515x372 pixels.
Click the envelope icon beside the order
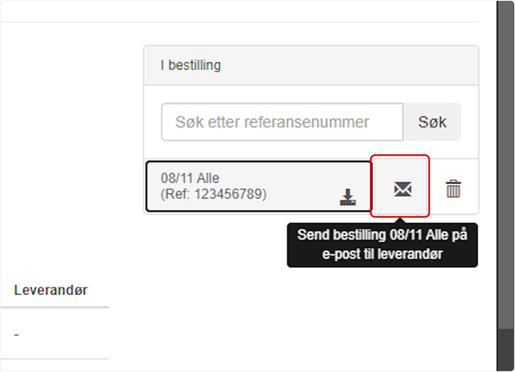tap(402, 189)
